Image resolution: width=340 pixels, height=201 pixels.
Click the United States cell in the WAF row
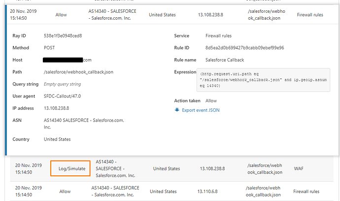pyautogui.click(x=167, y=168)
